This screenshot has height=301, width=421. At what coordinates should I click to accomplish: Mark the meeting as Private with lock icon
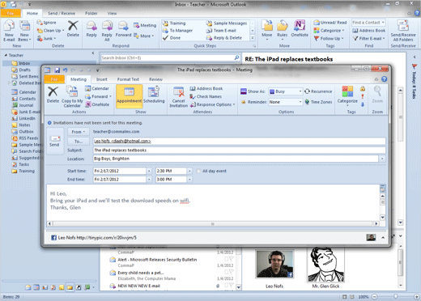click(x=363, y=88)
